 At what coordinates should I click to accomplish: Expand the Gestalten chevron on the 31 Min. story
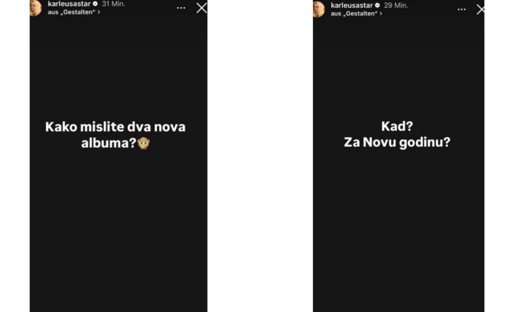pos(99,12)
